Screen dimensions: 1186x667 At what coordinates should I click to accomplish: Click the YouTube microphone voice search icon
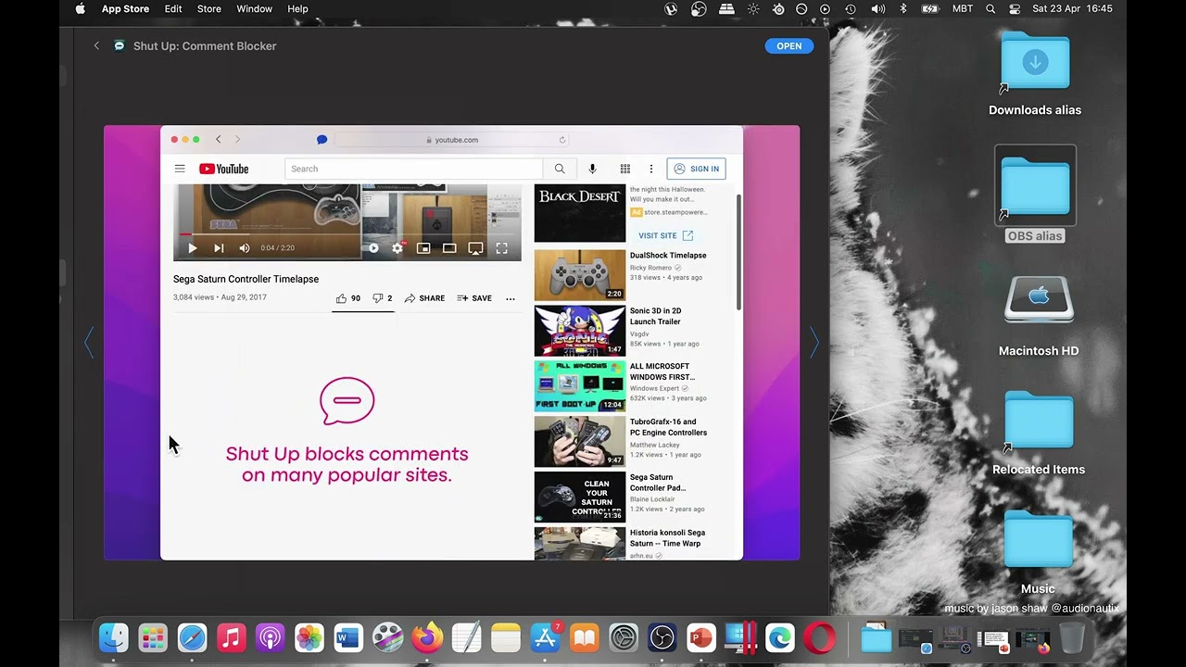[x=593, y=169]
